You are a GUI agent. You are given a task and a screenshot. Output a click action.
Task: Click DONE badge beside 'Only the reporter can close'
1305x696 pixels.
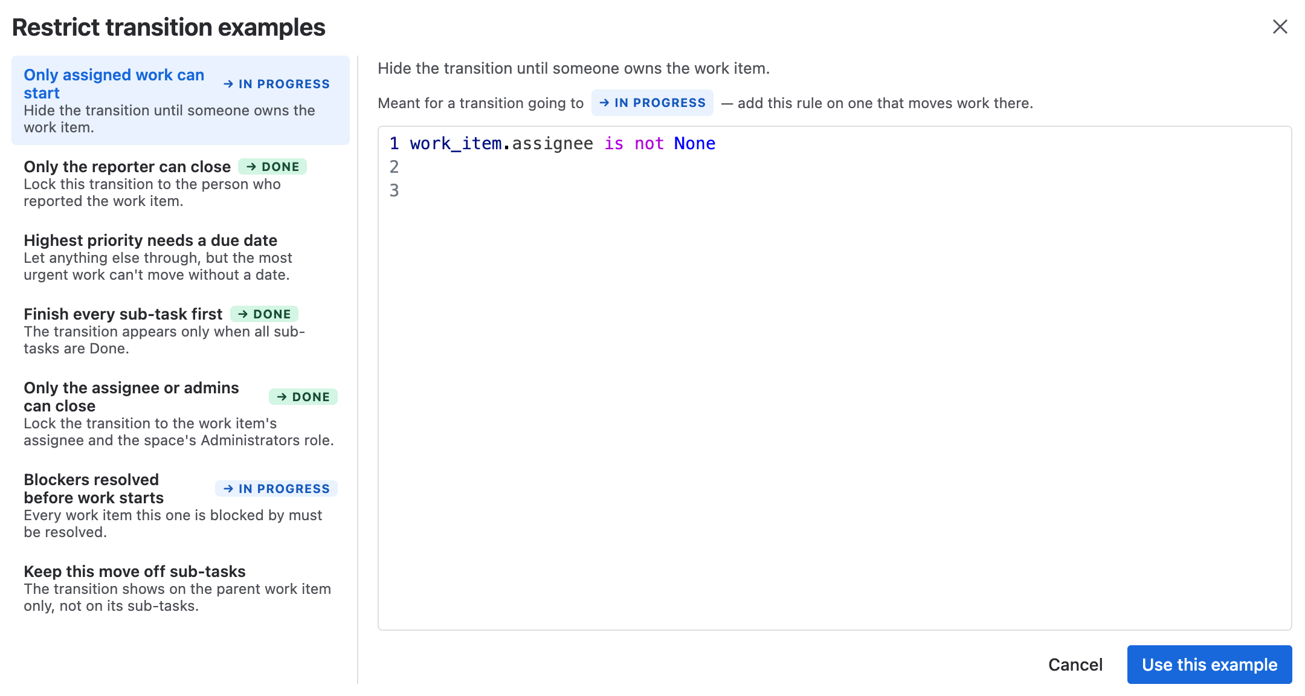(x=272, y=167)
